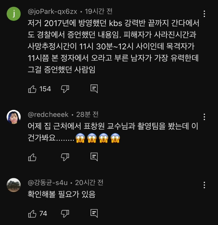Open more options for @강동균-s4u comment
This screenshot has width=218, height=225.
(x=204, y=185)
